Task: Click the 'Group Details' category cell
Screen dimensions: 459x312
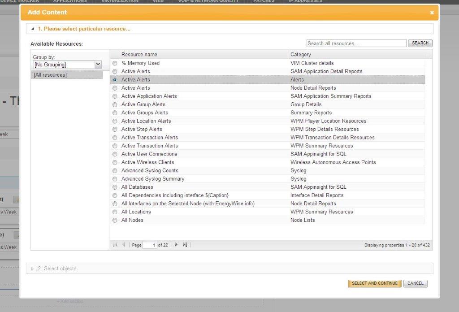Action: (306, 104)
